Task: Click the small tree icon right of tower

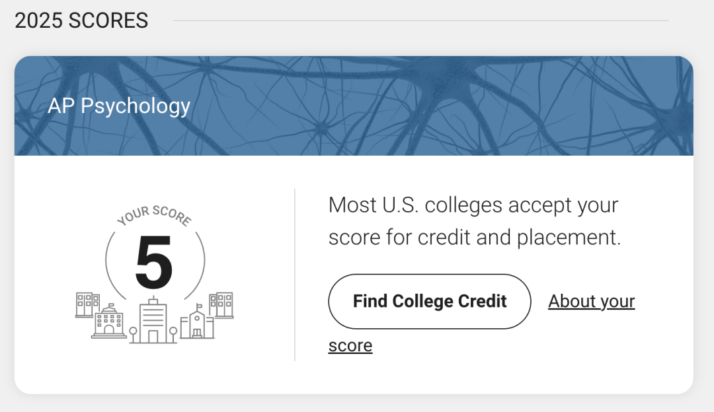Action: click(173, 334)
